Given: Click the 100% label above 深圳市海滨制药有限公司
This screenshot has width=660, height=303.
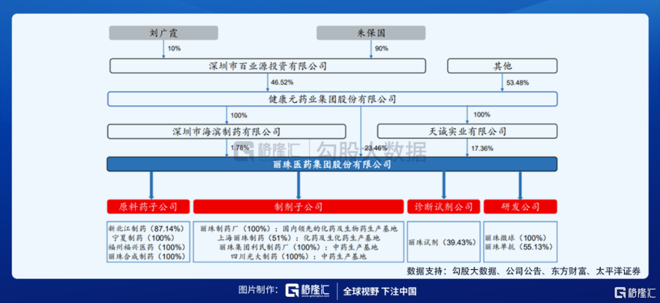Looking at the screenshot, I should 239,115.
